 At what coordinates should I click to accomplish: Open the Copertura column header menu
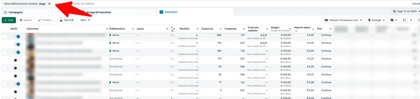(221, 29)
